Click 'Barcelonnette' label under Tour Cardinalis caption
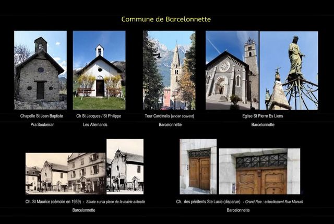The height and width of the screenshot is (224, 334). [170, 125]
